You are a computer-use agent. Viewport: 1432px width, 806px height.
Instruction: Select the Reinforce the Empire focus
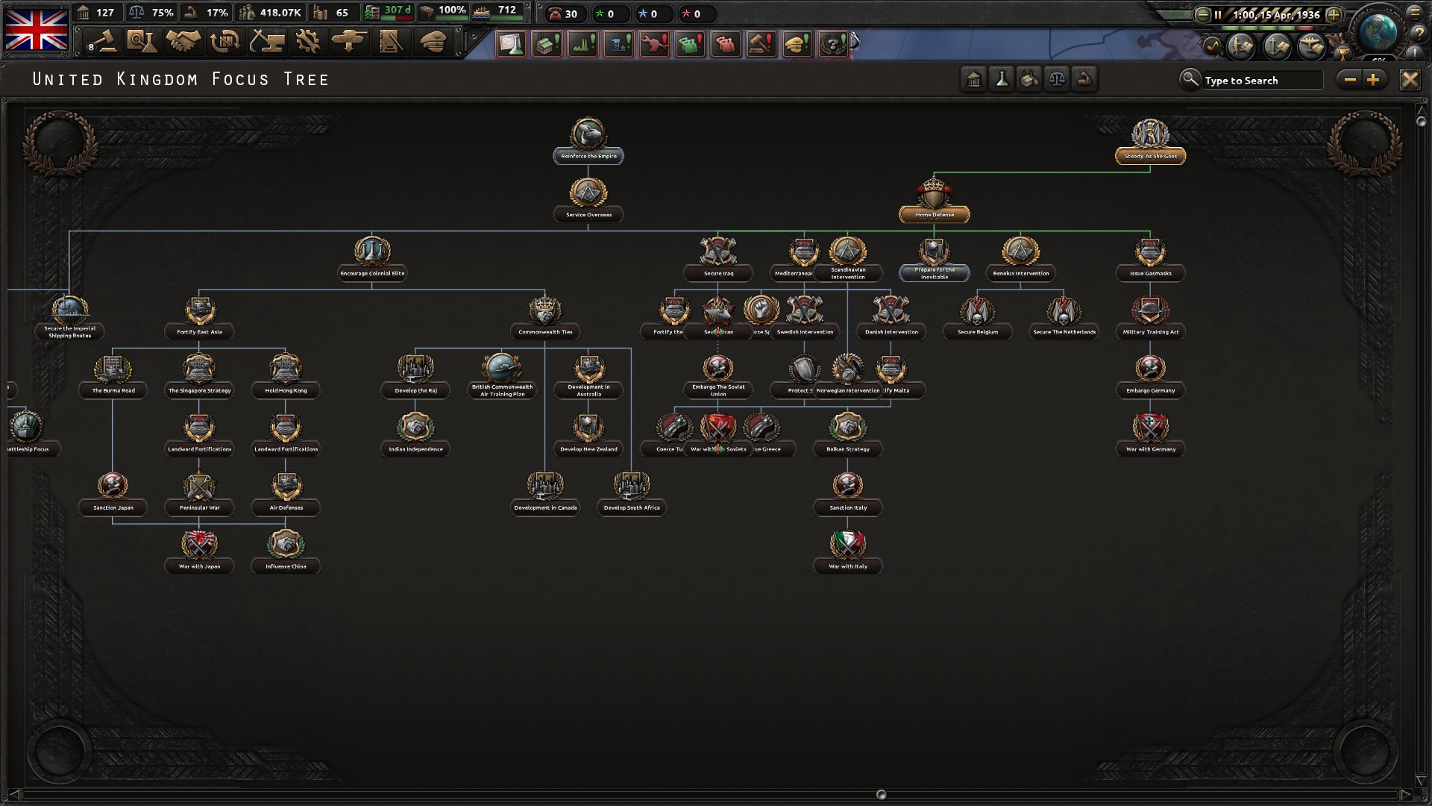click(588, 141)
